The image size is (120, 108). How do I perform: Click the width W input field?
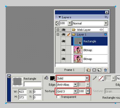coord(23,92)
